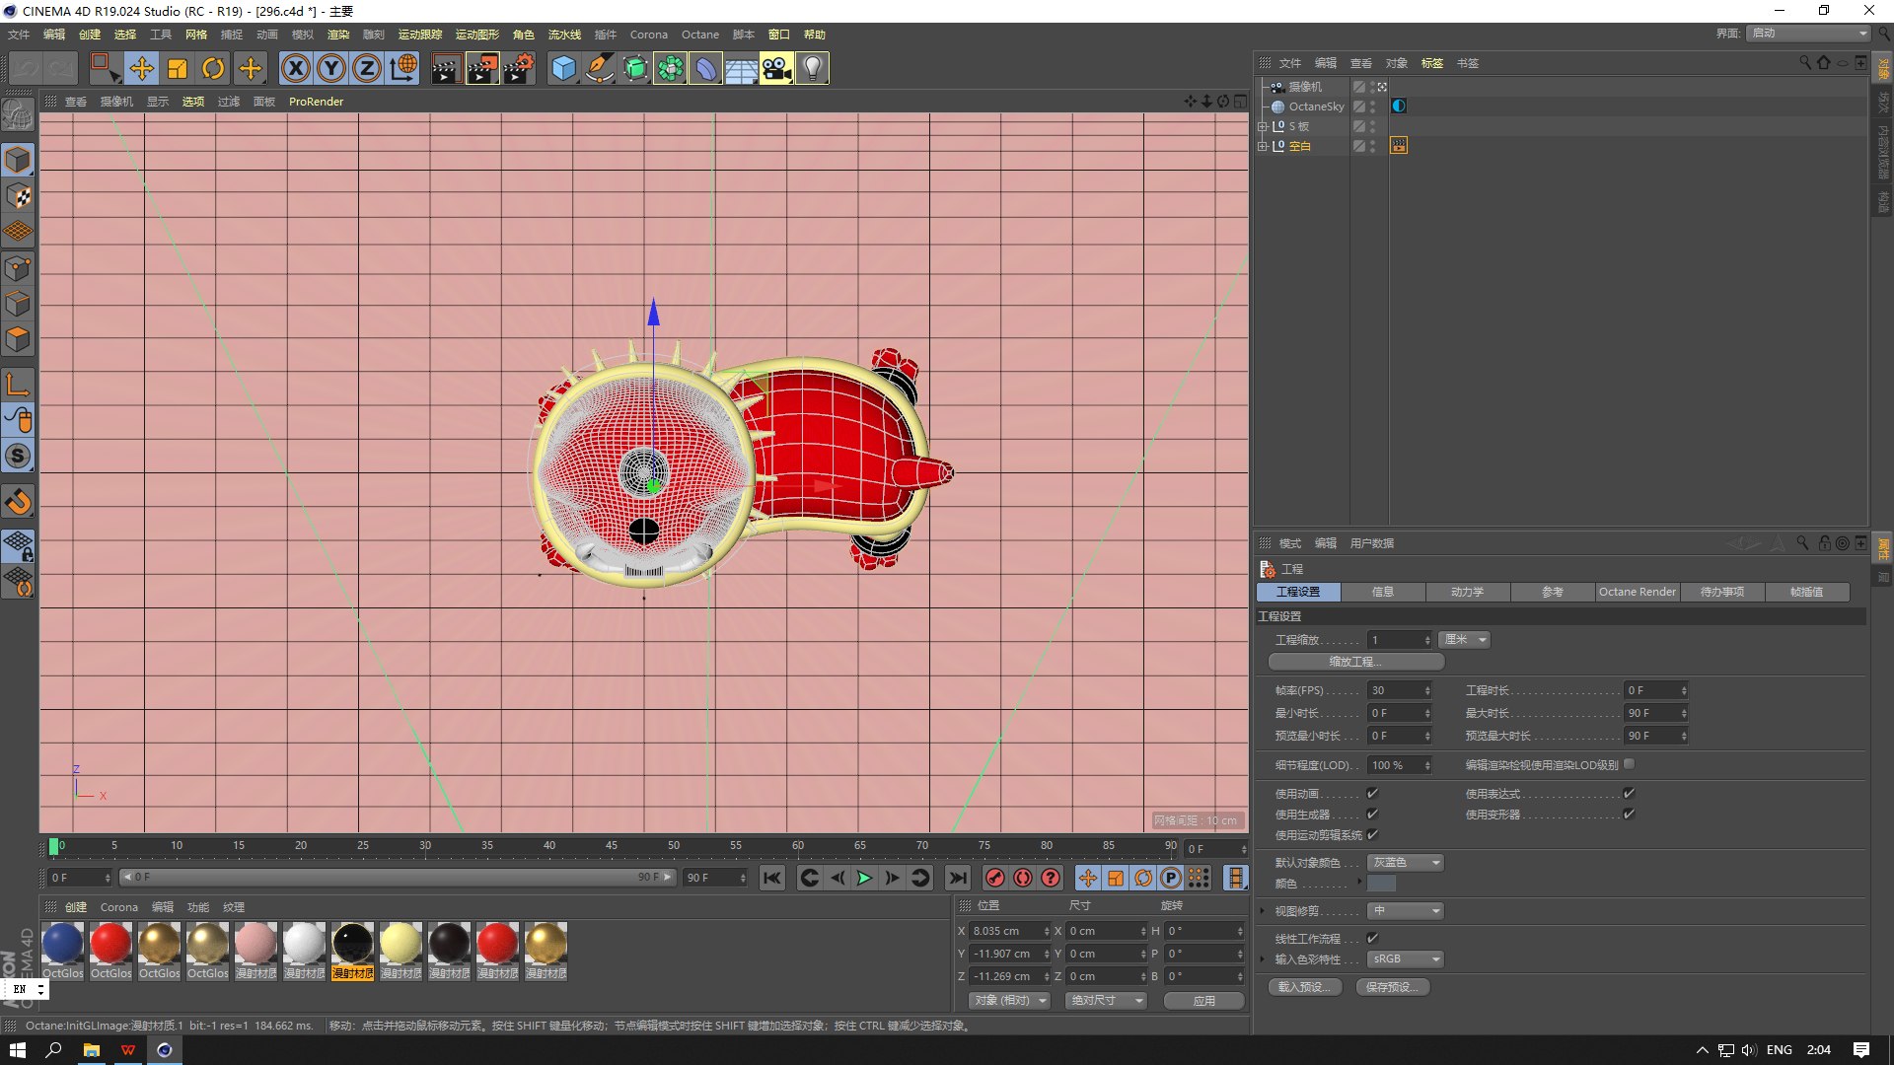The image size is (1894, 1065).
Task: Switch to Model mode in left toolbar
Action: [x=18, y=160]
